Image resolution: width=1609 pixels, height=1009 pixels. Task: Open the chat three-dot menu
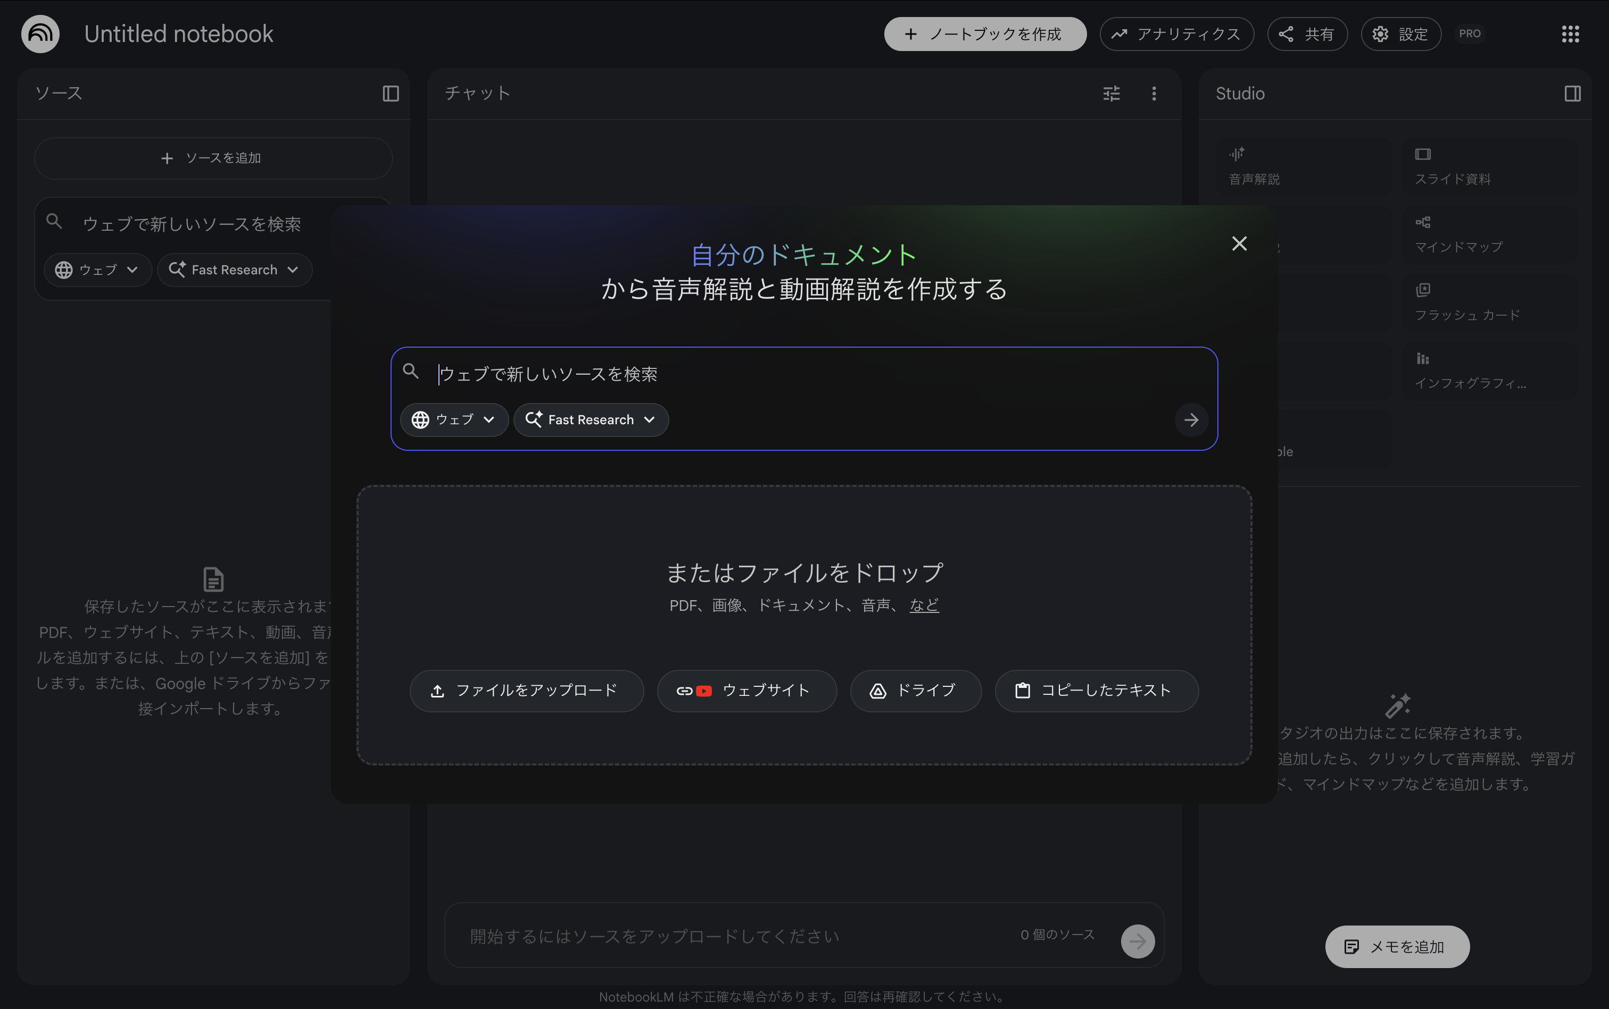[1154, 94]
